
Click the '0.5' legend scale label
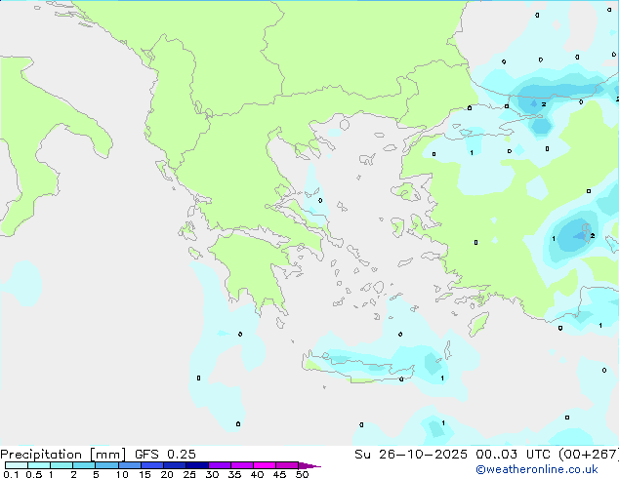pyautogui.click(x=34, y=474)
